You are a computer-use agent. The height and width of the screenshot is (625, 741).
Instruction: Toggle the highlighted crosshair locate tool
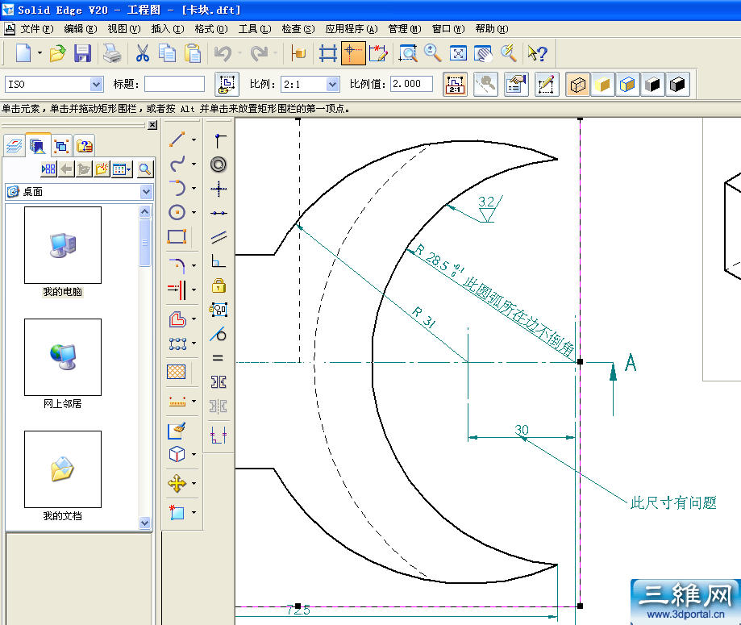click(352, 53)
